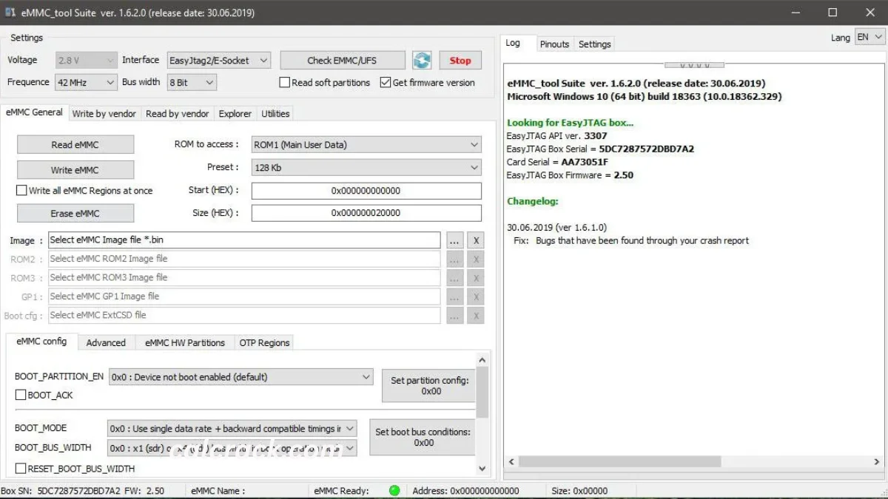Image resolution: width=888 pixels, height=499 pixels.
Task: Clear the Boot cfg file path
Action: click(477, 316)
